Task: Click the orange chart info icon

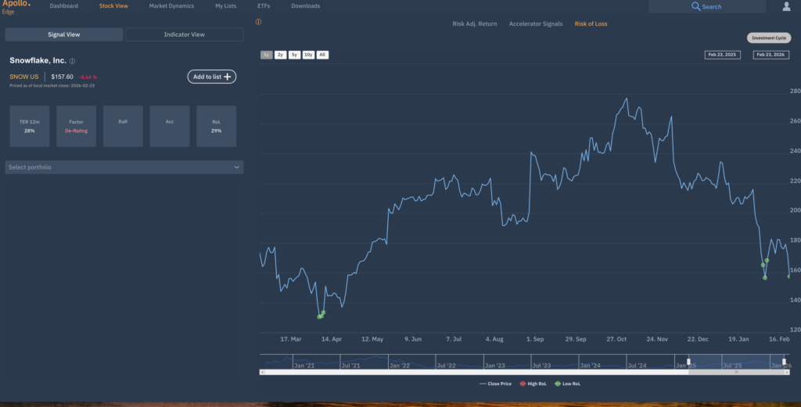Action: point(258,23)
